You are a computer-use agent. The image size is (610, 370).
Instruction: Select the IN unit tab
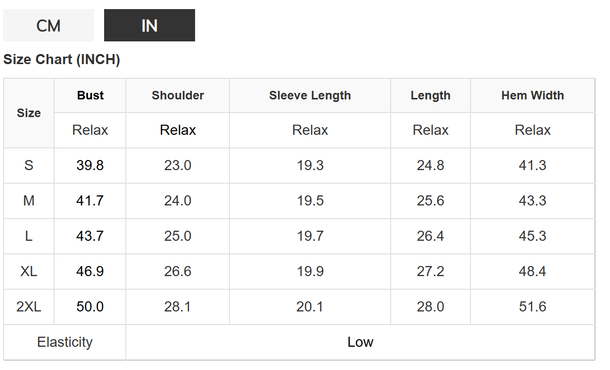pos(150,25)
